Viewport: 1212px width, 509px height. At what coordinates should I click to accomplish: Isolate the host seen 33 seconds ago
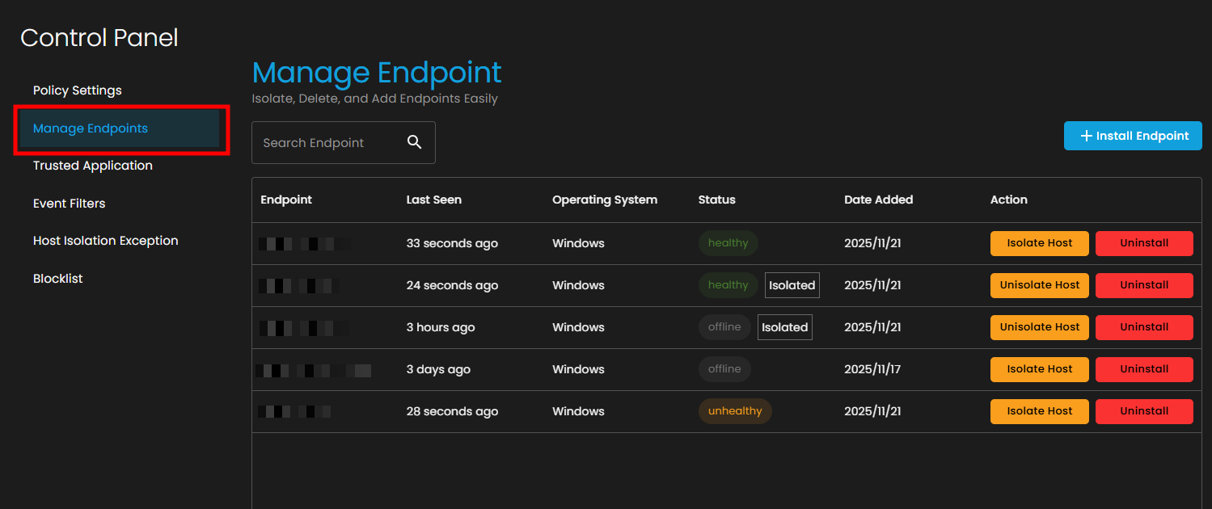pos(1039,243)
